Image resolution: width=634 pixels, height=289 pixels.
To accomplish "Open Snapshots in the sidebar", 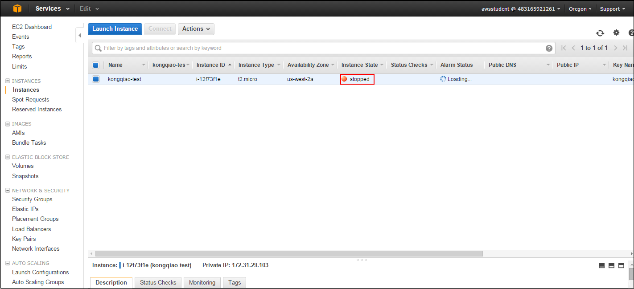I will tap(25, 176).
